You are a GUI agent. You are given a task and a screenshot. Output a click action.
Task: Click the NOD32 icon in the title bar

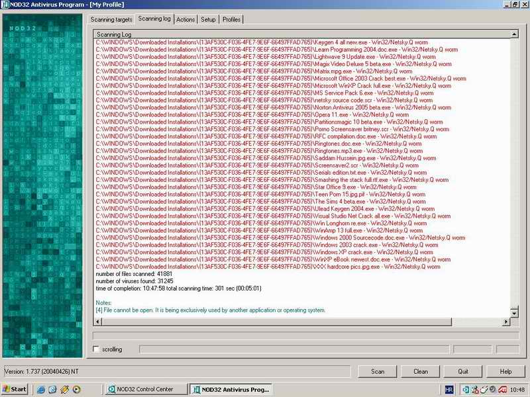[5, 5]
